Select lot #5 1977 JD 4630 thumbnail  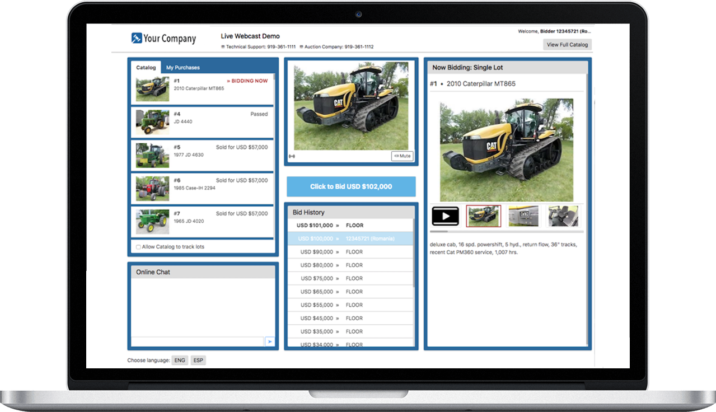152,155
